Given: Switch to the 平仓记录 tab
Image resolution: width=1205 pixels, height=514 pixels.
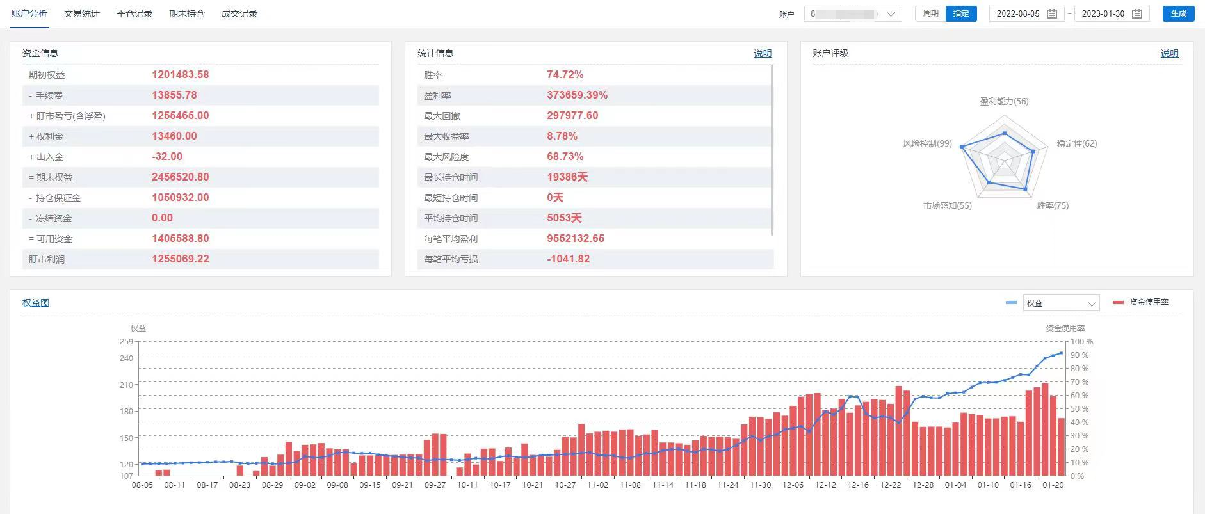Looking at the screenshot, I should 134,13.
